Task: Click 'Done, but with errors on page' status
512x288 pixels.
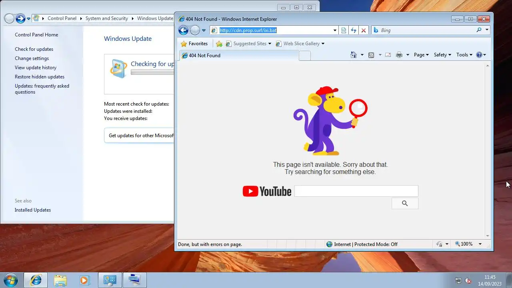Action: pyautogui.click(x=210, y=244)
